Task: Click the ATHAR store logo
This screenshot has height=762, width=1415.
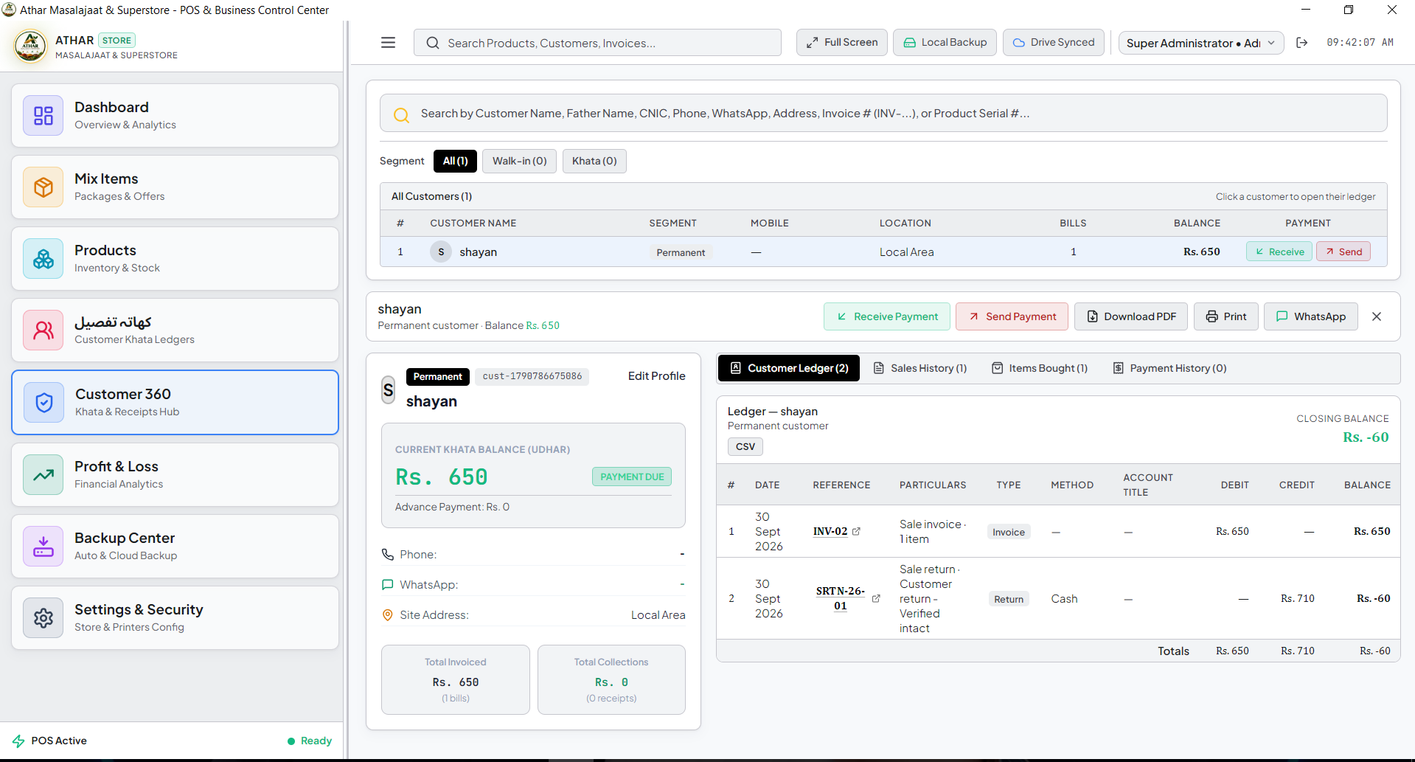Action: click(x=30, y=46)
